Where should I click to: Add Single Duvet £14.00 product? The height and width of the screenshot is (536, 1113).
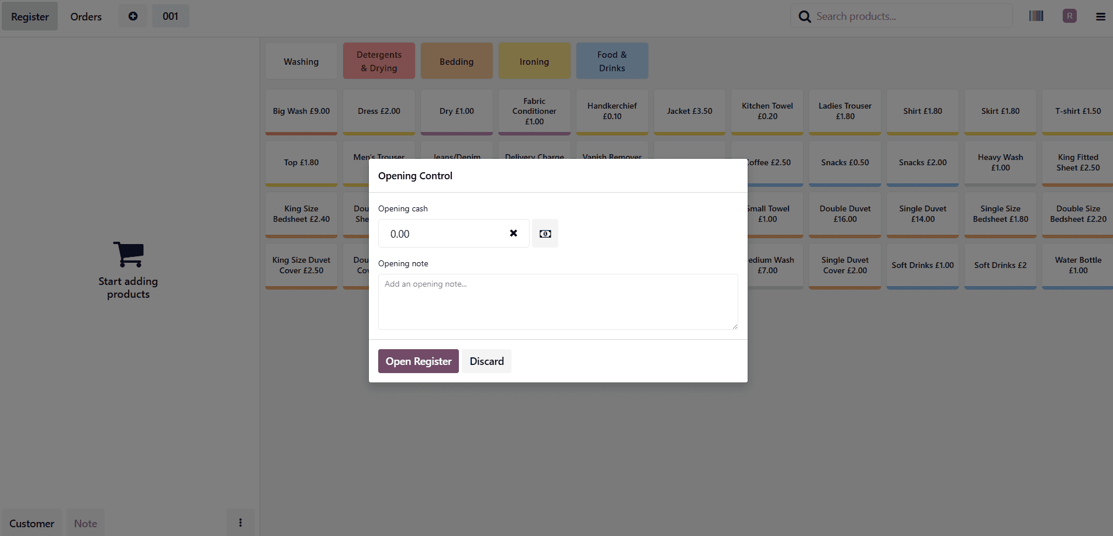[922, 214]
